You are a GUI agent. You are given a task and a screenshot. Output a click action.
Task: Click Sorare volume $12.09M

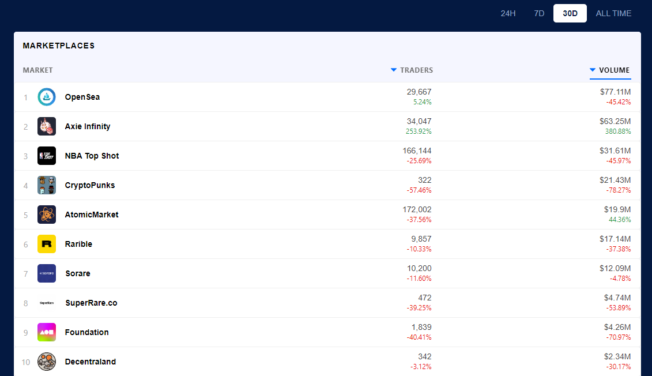tap(616, 268)
